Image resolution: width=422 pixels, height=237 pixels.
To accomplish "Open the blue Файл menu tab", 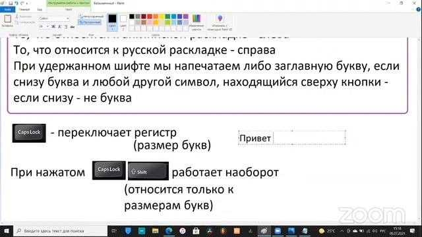I will coord(8,9).
